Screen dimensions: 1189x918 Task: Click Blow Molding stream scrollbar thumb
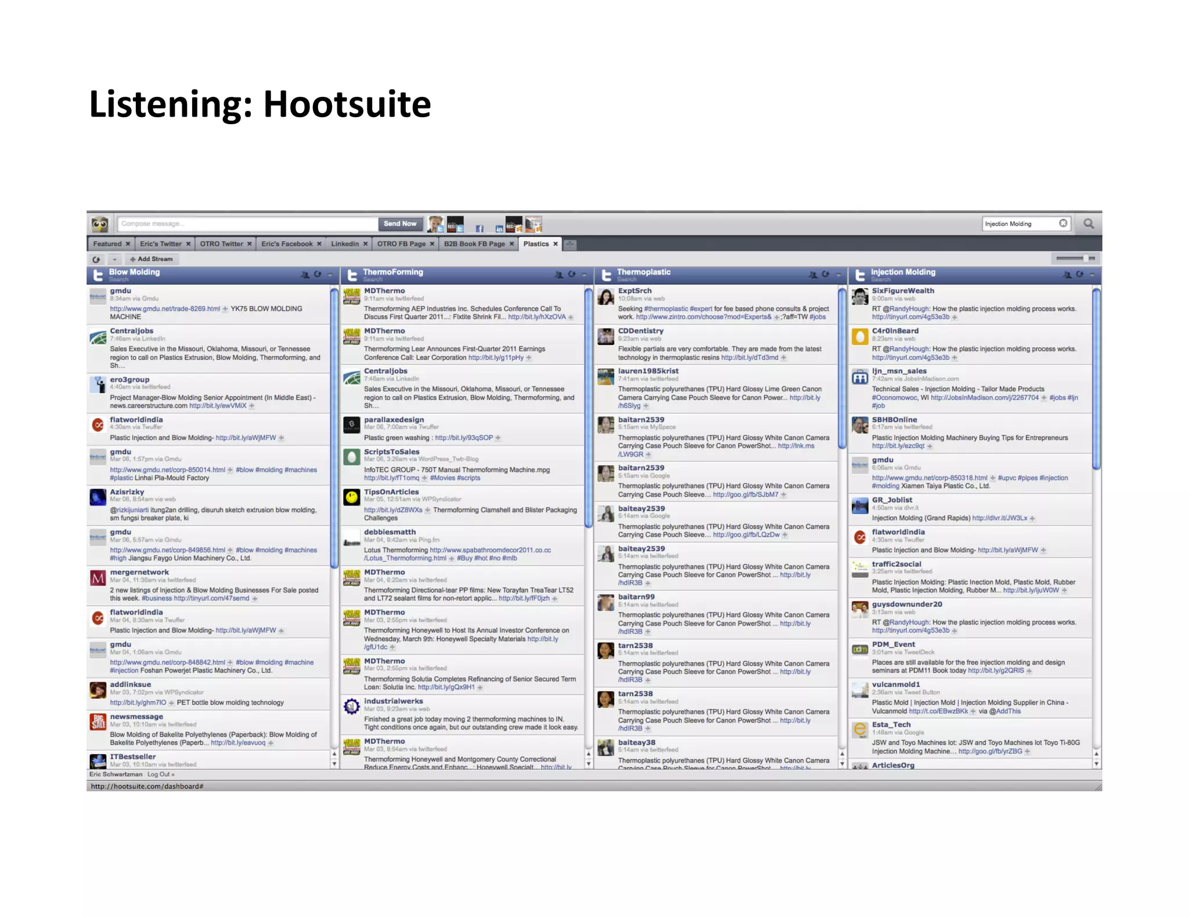(334, 428)
